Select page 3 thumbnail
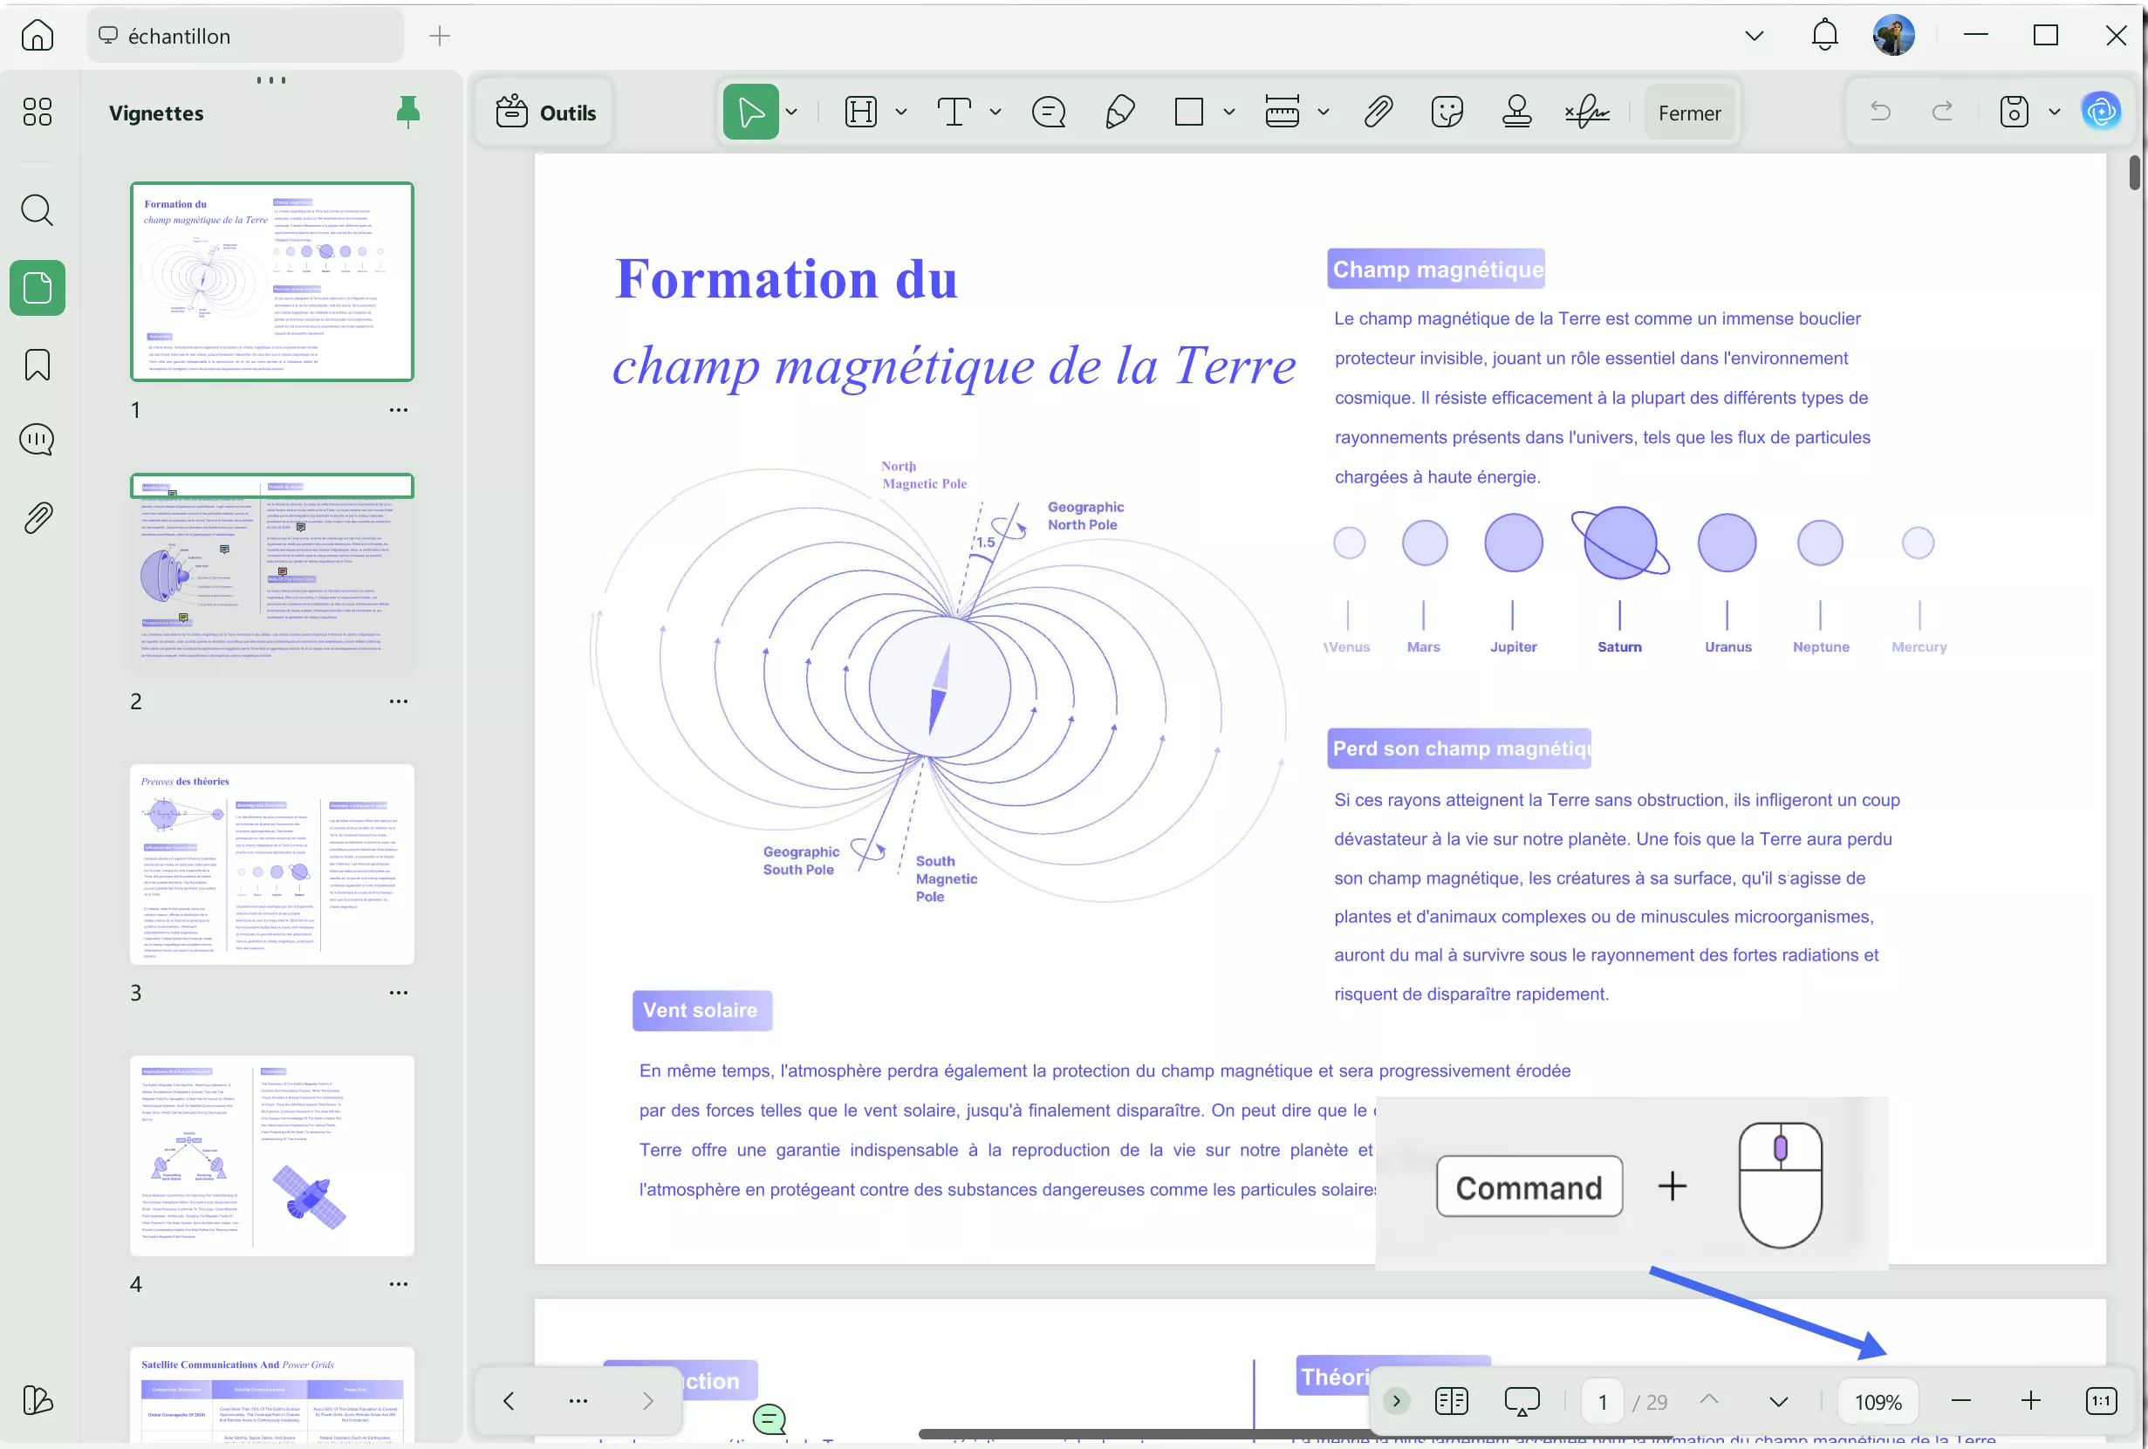This screenshot has height=1449, width=2148. [271, 864]
